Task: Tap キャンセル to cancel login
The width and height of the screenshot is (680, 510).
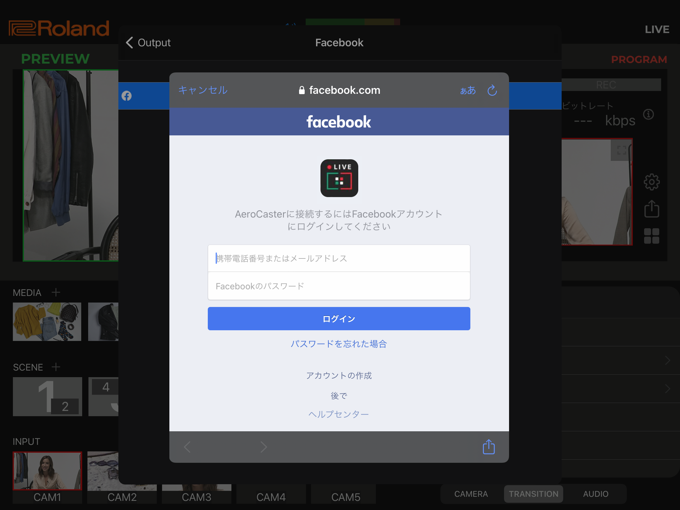Action: (203, 90)
